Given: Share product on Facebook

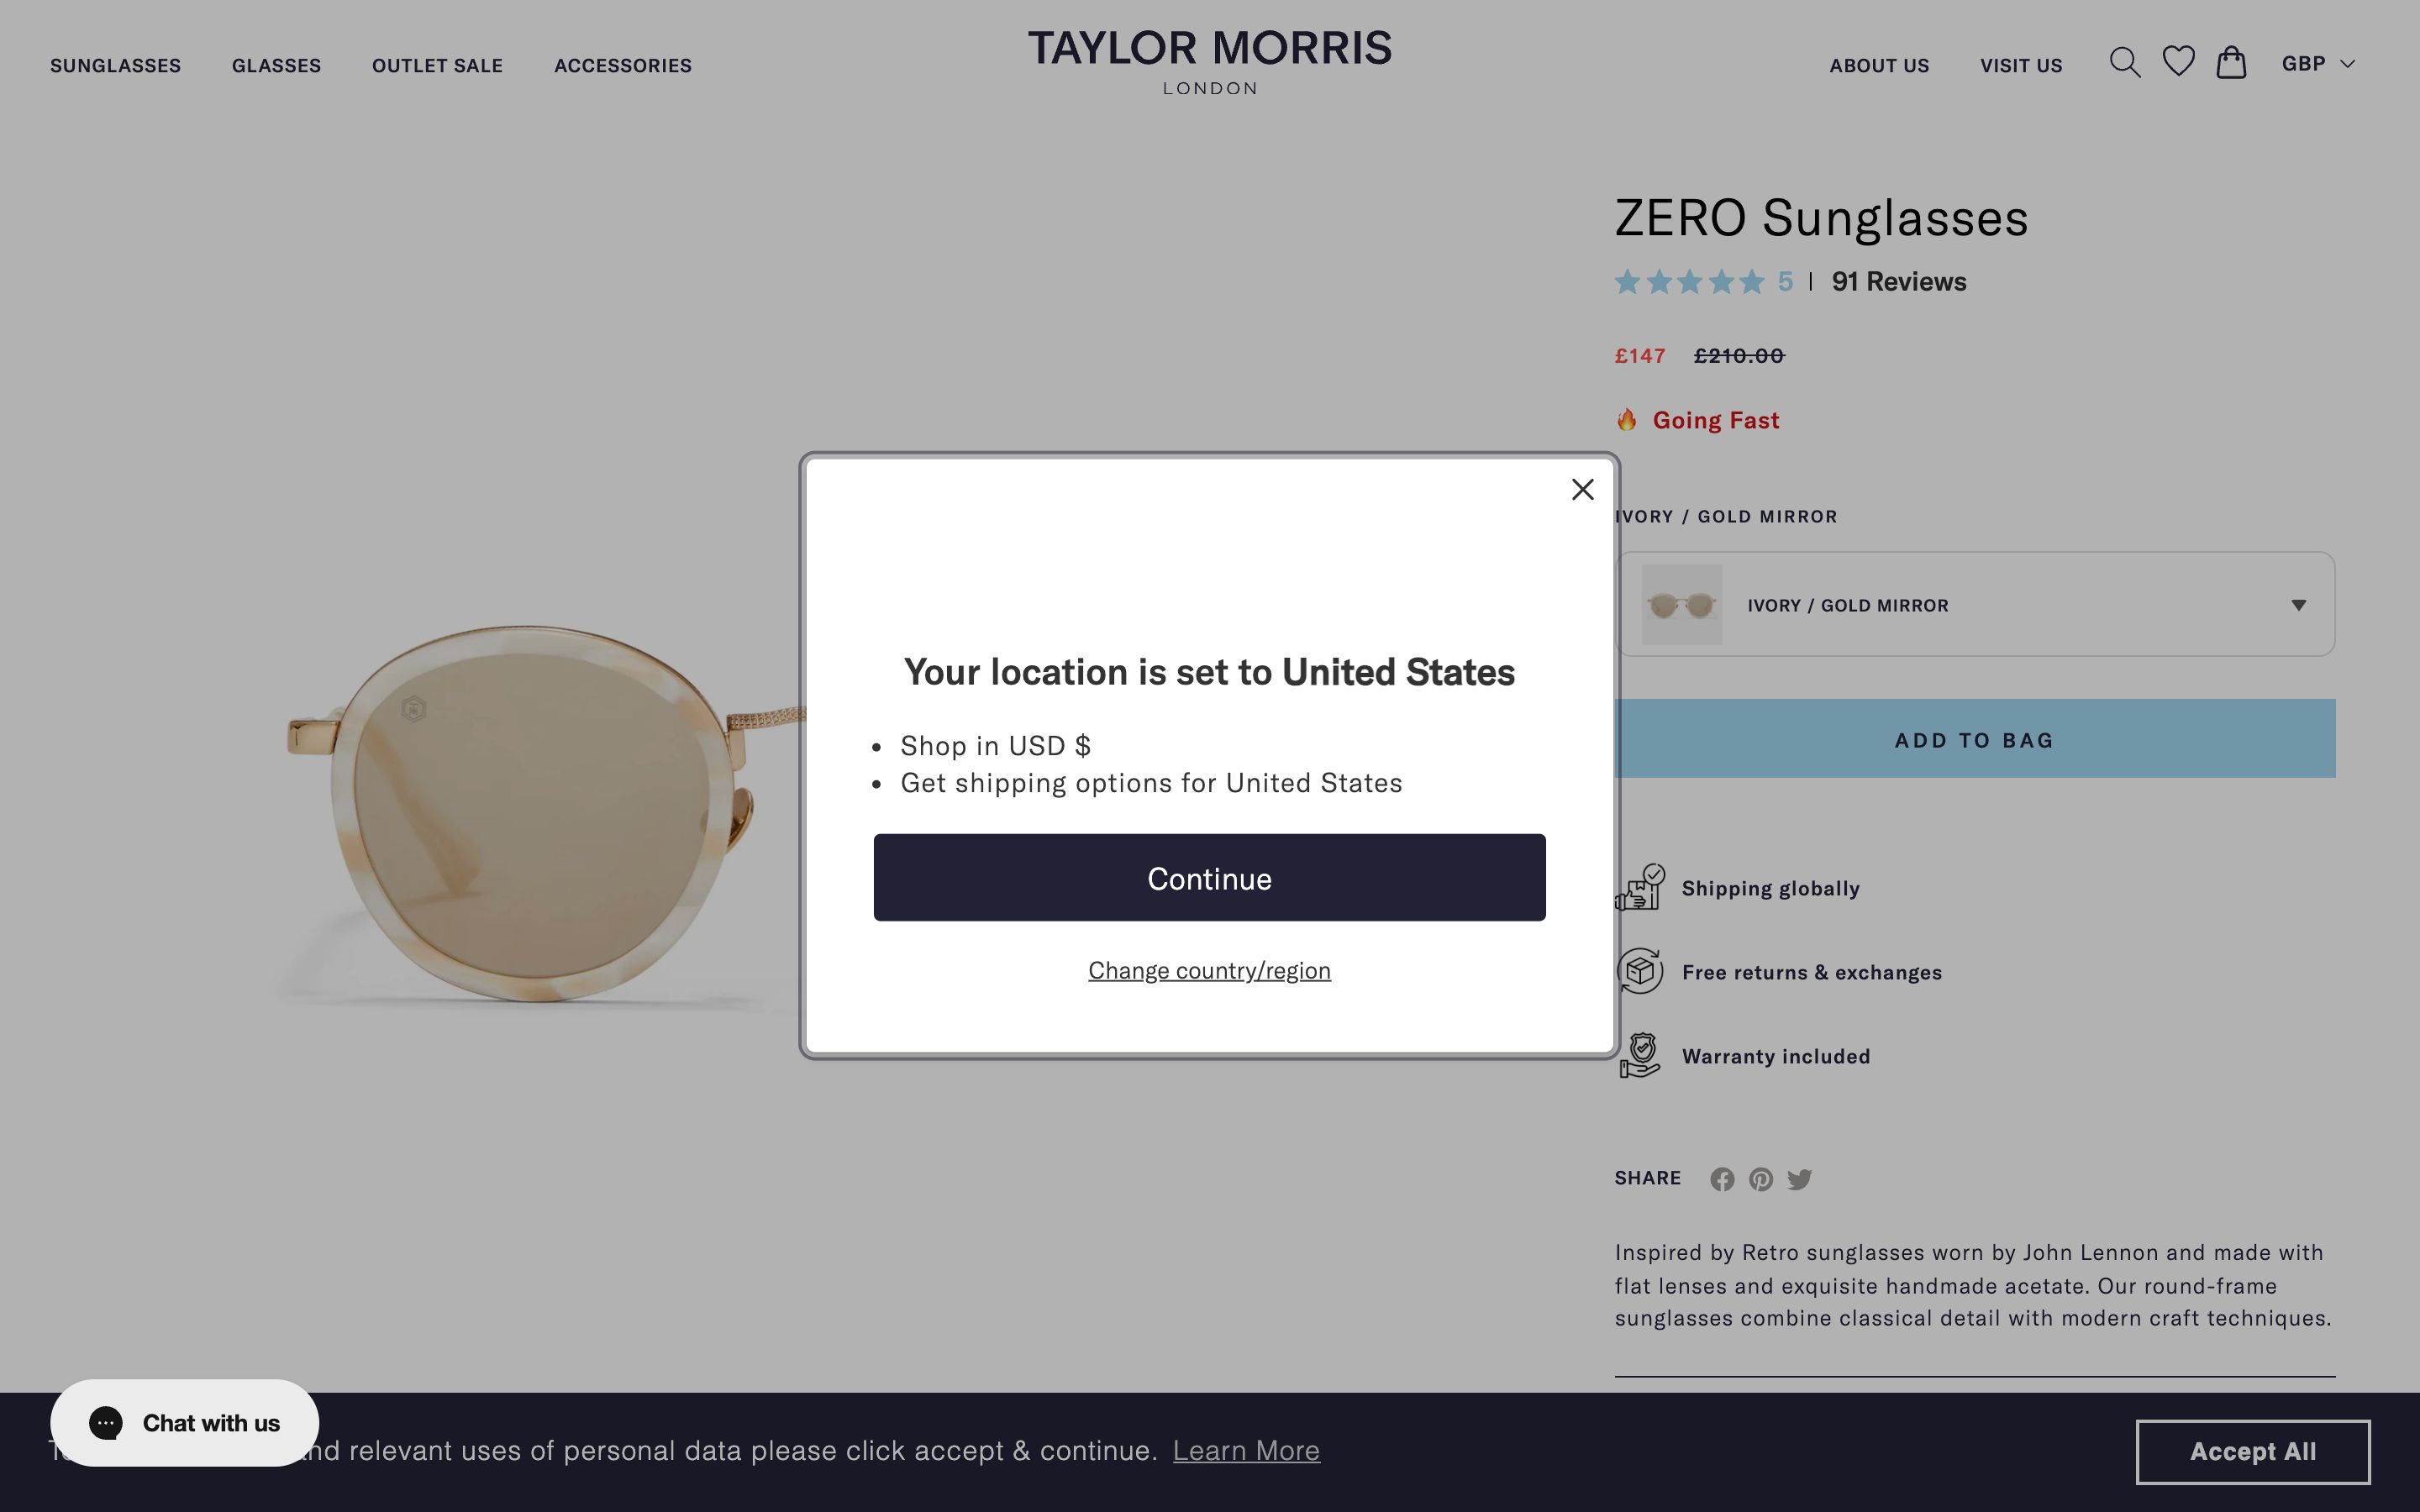Looking at the screenshot, I should point(1722,1179).
